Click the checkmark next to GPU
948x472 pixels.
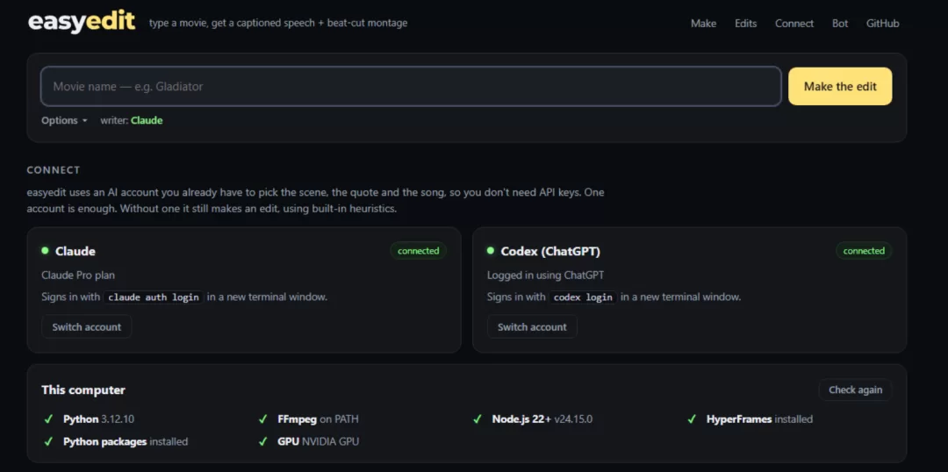[x=263, y=442]
